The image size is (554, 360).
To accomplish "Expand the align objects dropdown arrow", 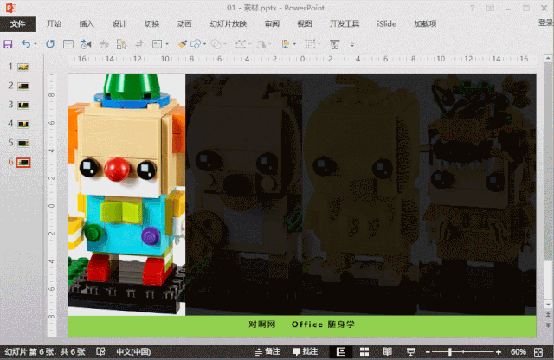I will pos(294,44).
